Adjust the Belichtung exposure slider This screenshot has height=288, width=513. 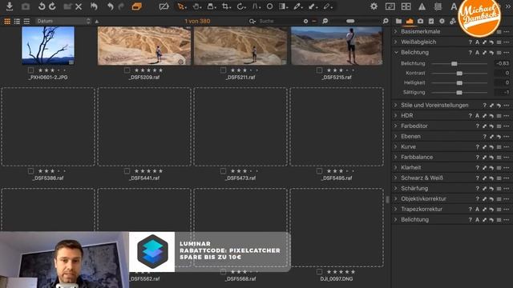pos(459,64)
